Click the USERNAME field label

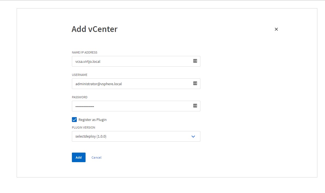(x=80, y=75)
